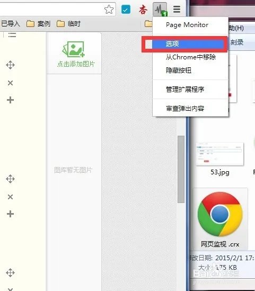The image size is (255, 291).
Task: Click the plus icon under the second X
Action: click(x=11, y=214)
